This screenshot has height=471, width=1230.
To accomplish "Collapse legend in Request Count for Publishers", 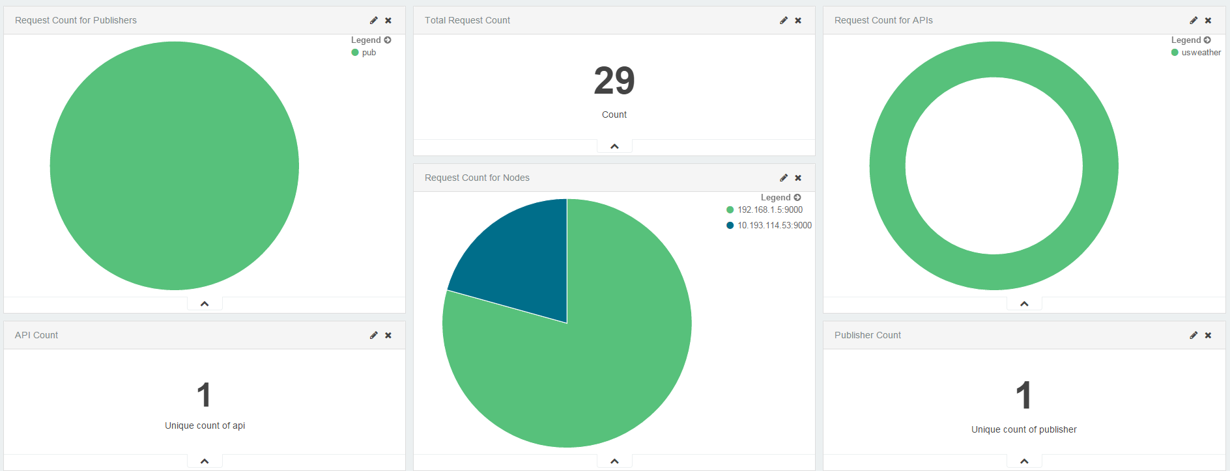I will (x=388, y=40).
